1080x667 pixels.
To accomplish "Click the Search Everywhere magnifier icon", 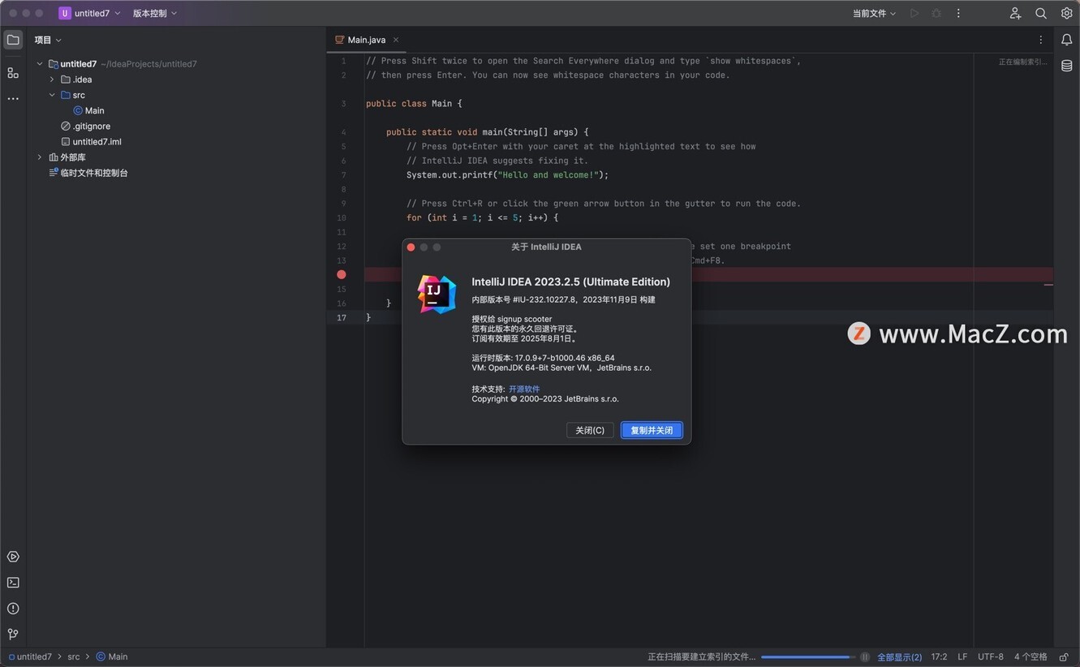I will click(1041, 13).
